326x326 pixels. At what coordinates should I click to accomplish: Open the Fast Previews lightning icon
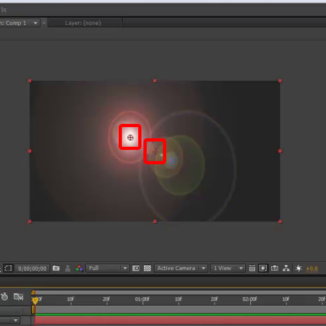click(263, 268)
